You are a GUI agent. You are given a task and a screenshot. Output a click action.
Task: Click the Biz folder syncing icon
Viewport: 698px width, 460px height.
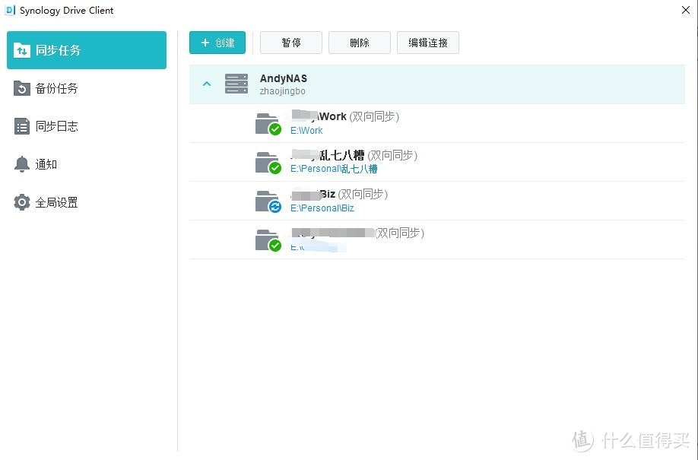(268, 201)
